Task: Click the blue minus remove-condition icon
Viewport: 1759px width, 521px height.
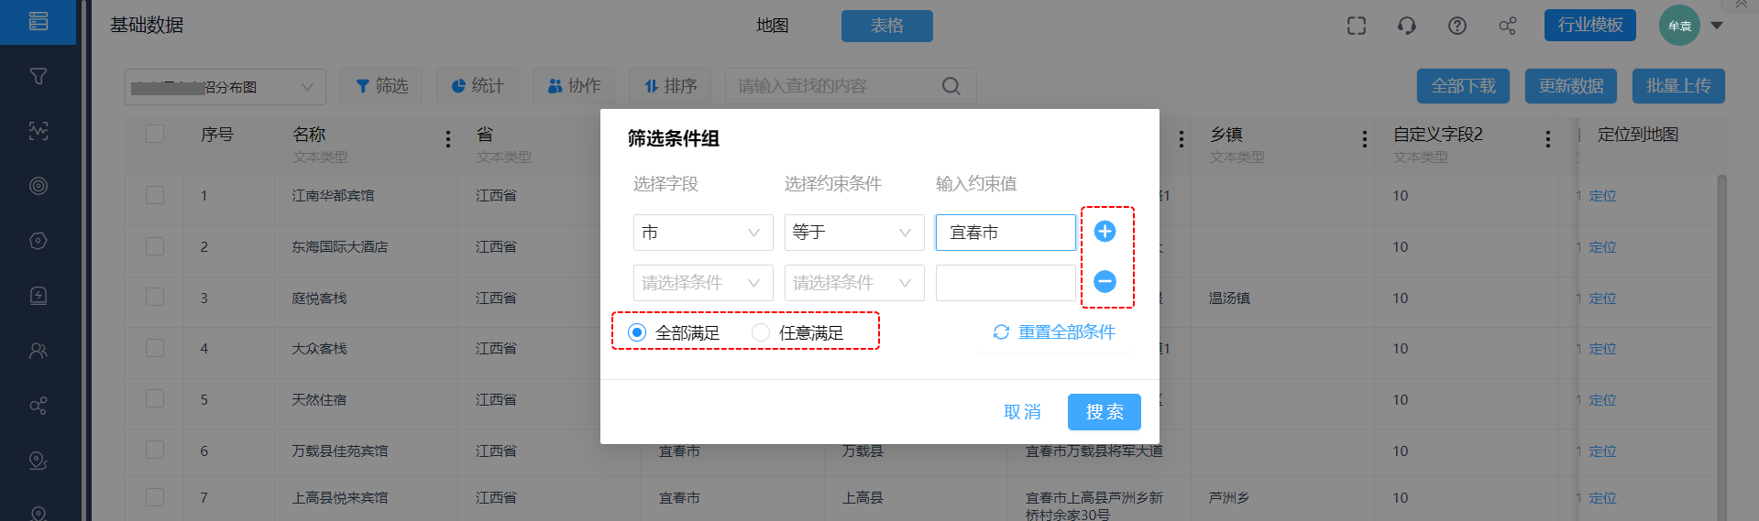Action: (1105, 282)
